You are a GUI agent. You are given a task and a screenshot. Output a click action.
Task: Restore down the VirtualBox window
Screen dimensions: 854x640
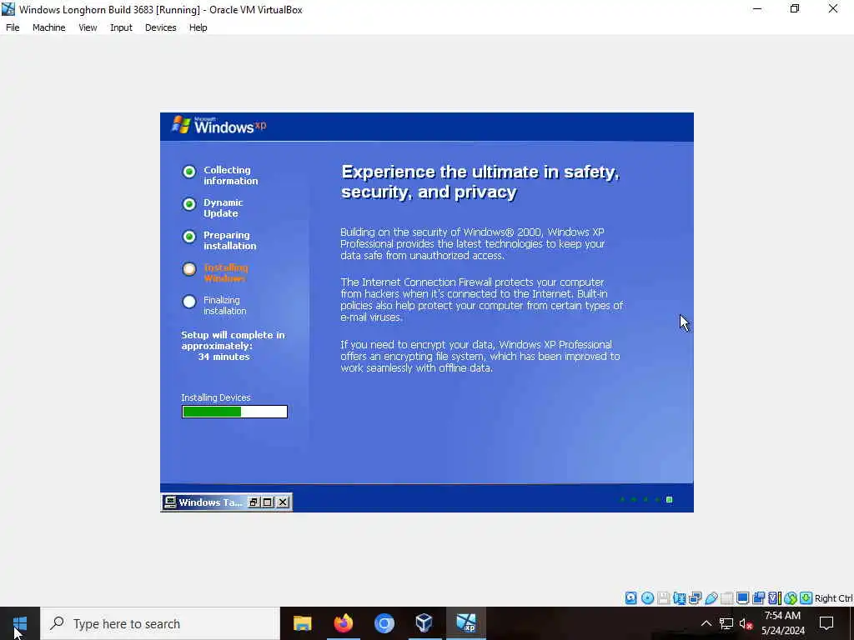click(795, 9)
